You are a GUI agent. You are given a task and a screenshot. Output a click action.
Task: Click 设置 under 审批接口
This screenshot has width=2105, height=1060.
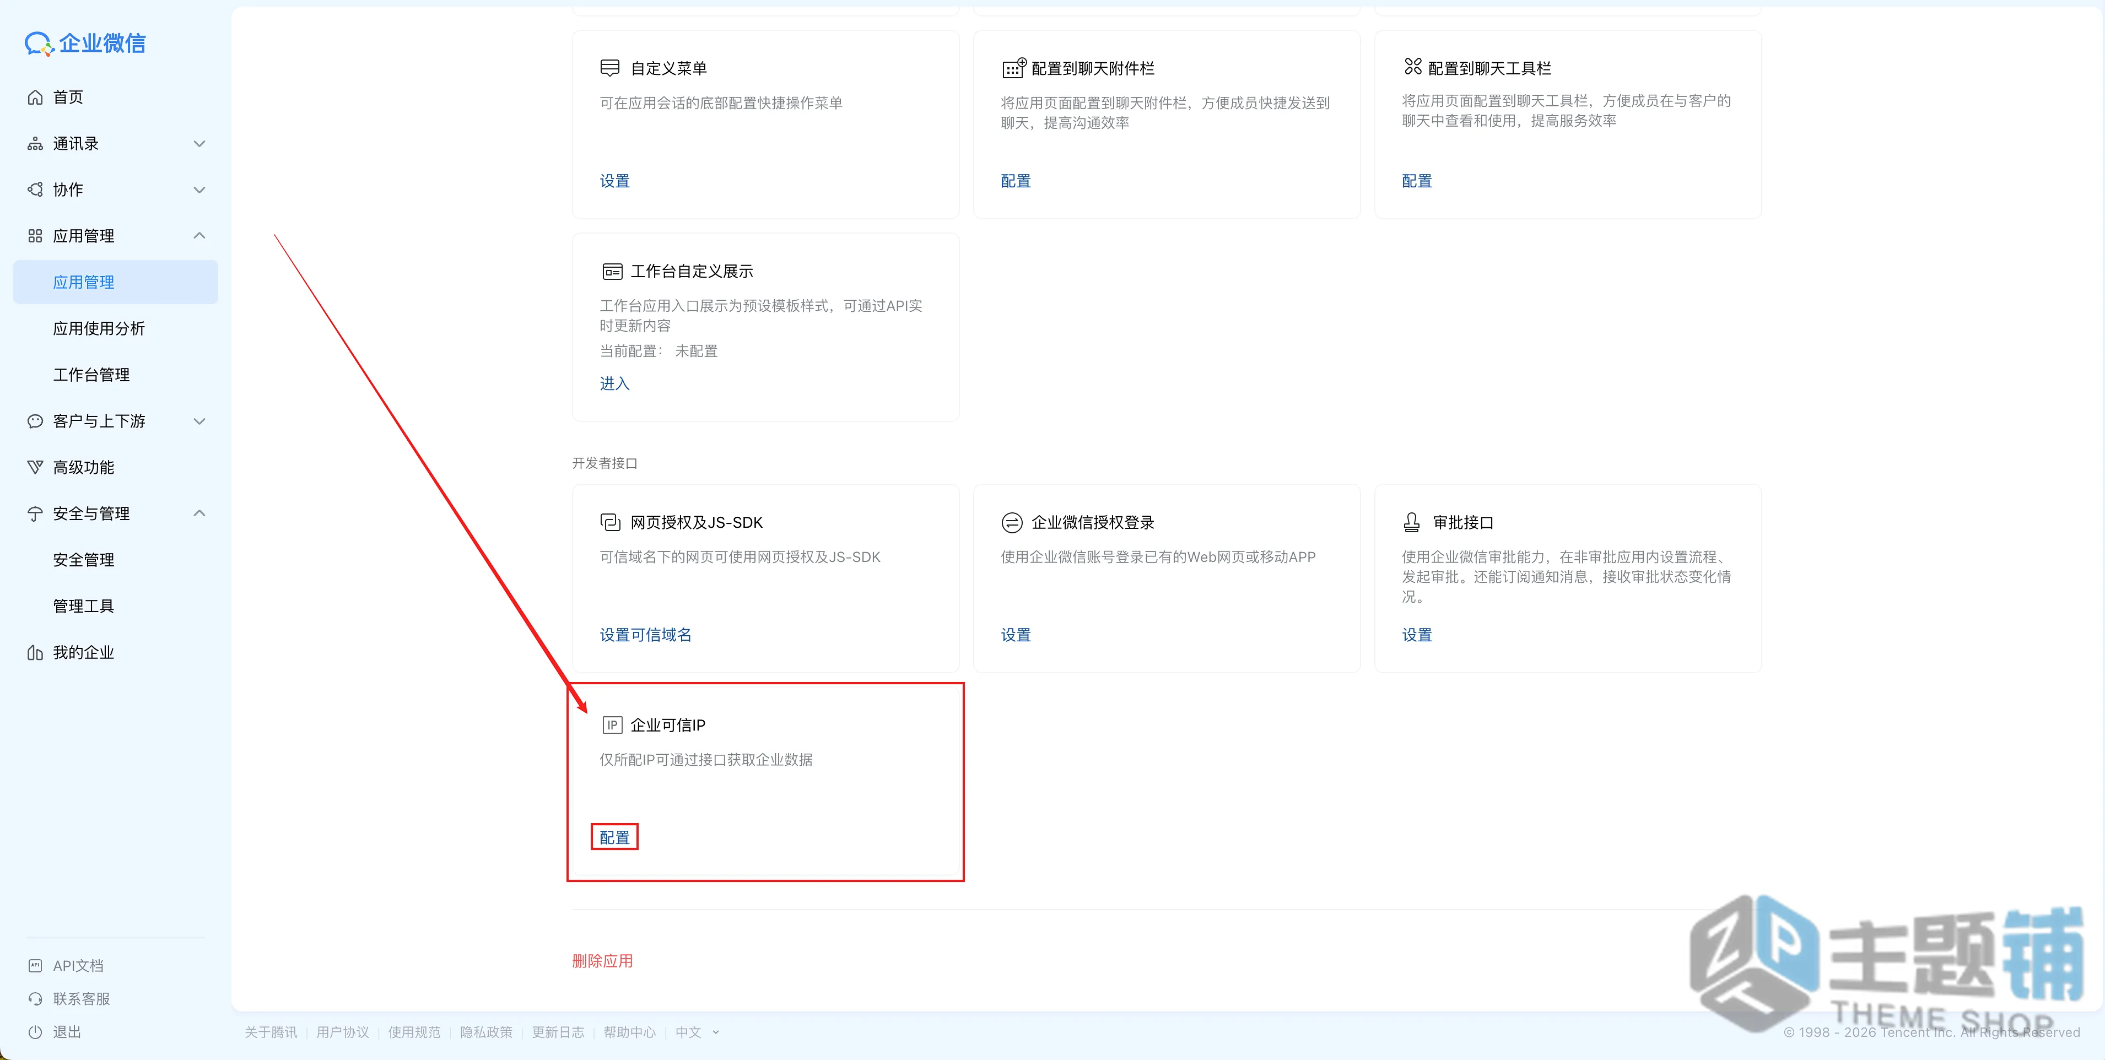(1417, 635)
